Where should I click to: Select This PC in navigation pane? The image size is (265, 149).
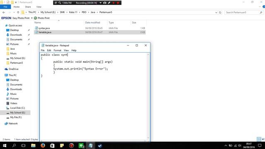pos(12,75)
